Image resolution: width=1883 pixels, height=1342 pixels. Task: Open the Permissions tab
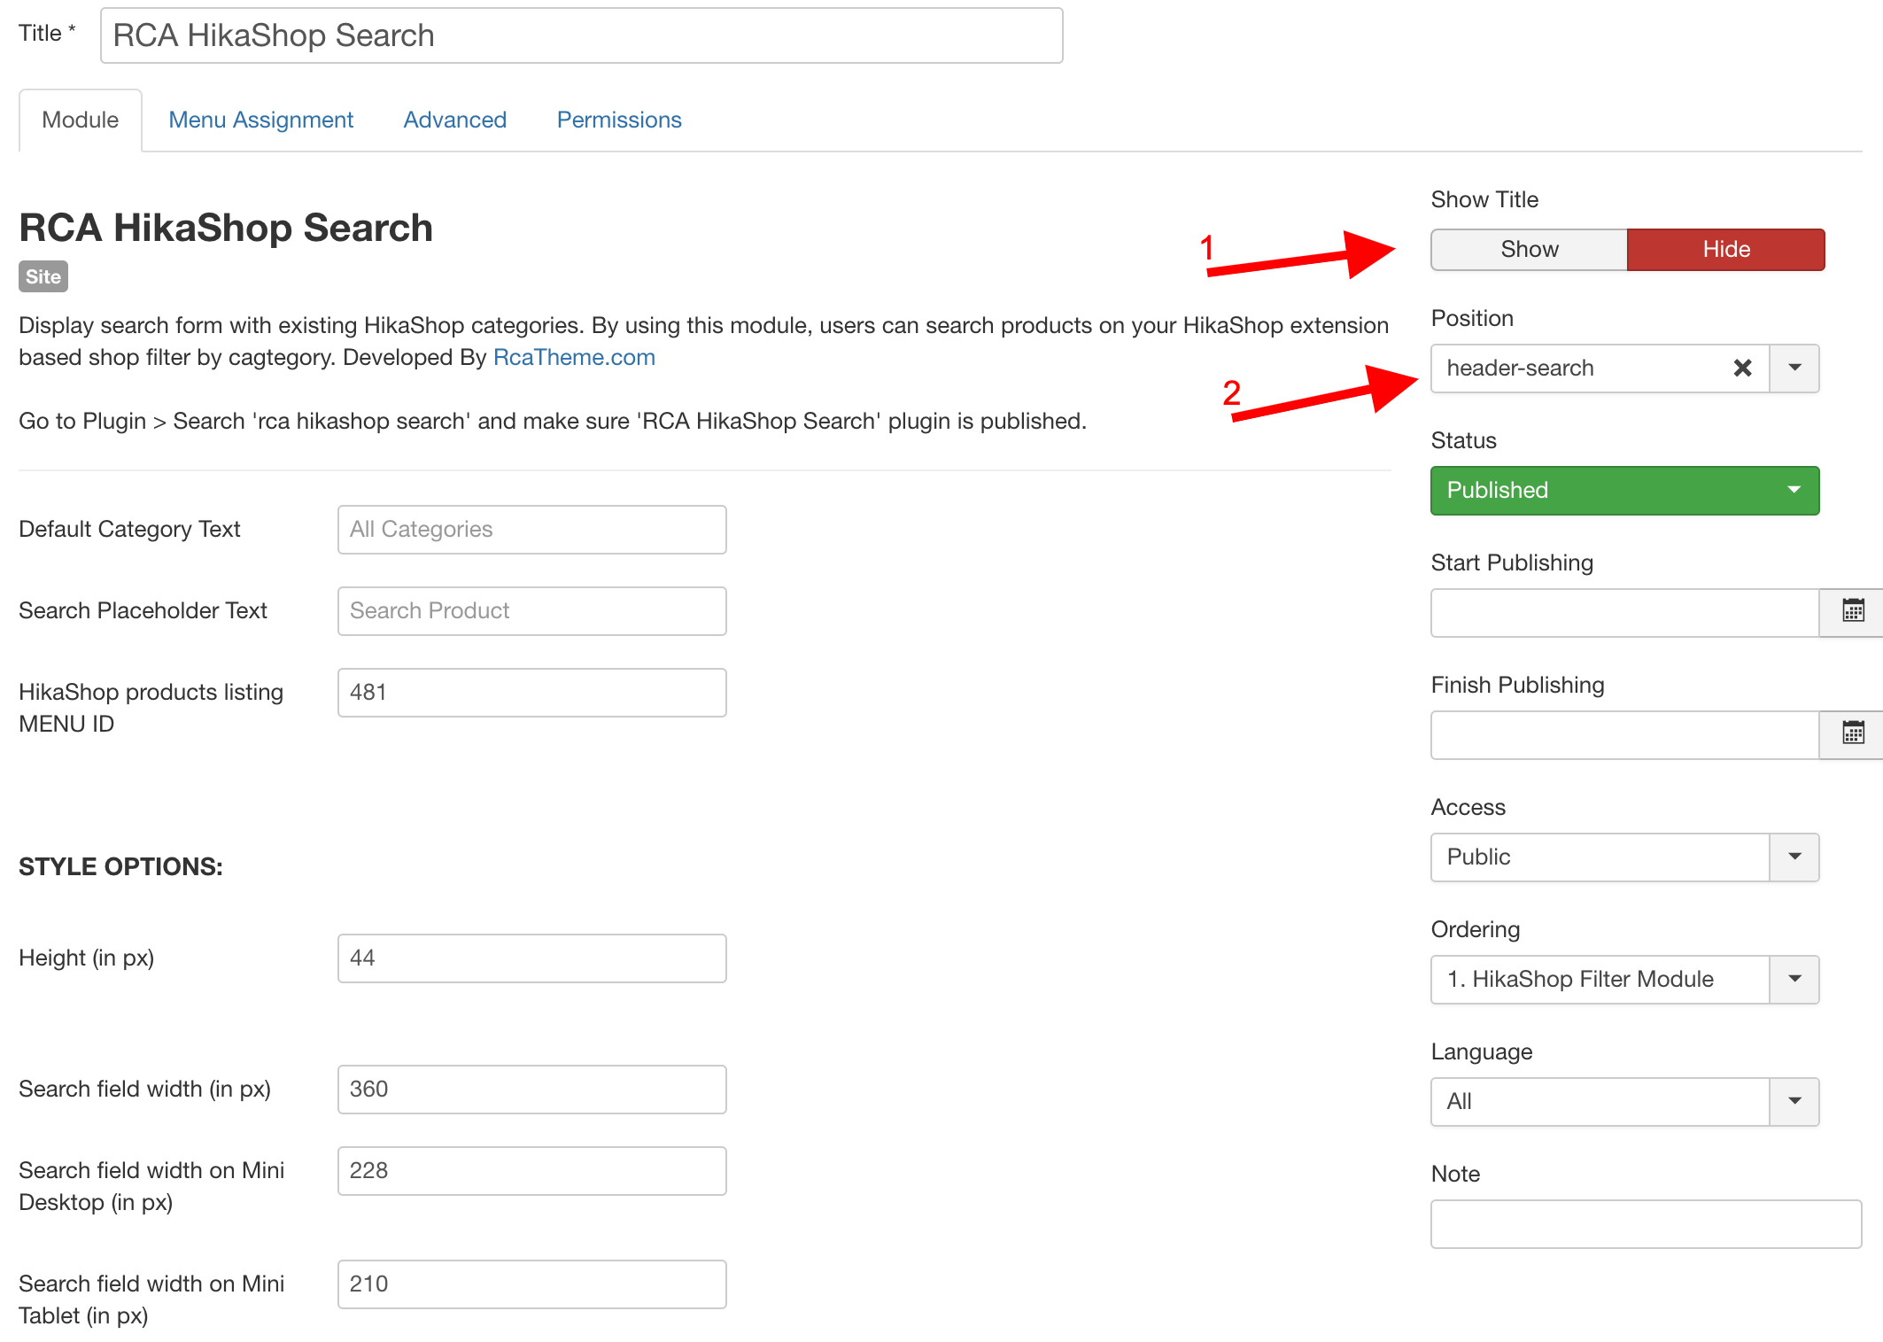pyautogui.click(x=619, y=120)
